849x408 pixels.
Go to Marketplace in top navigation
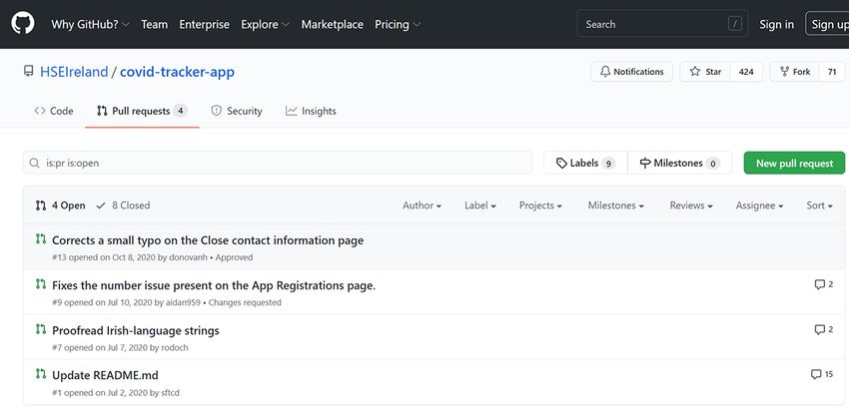[x=332, y=24]
